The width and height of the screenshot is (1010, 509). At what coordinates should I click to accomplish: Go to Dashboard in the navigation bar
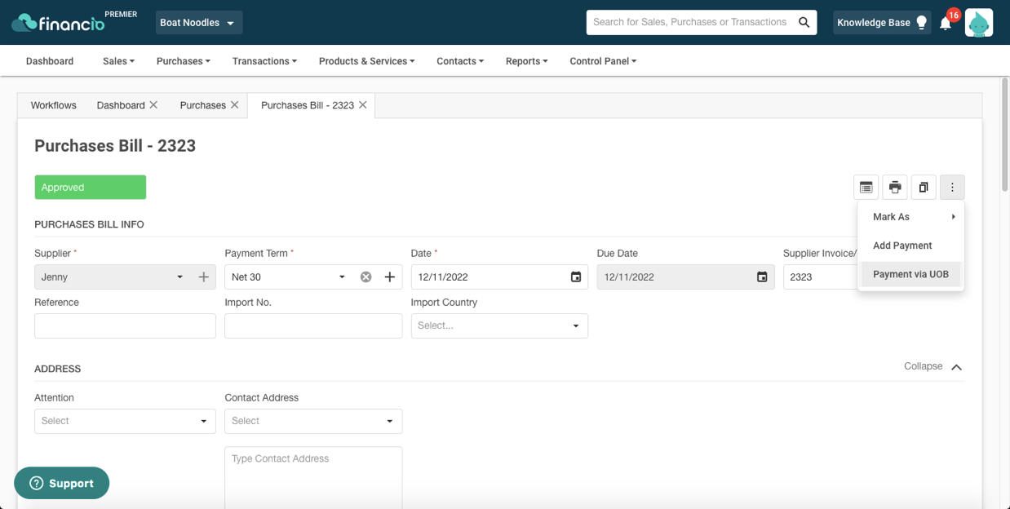point(50,61)
